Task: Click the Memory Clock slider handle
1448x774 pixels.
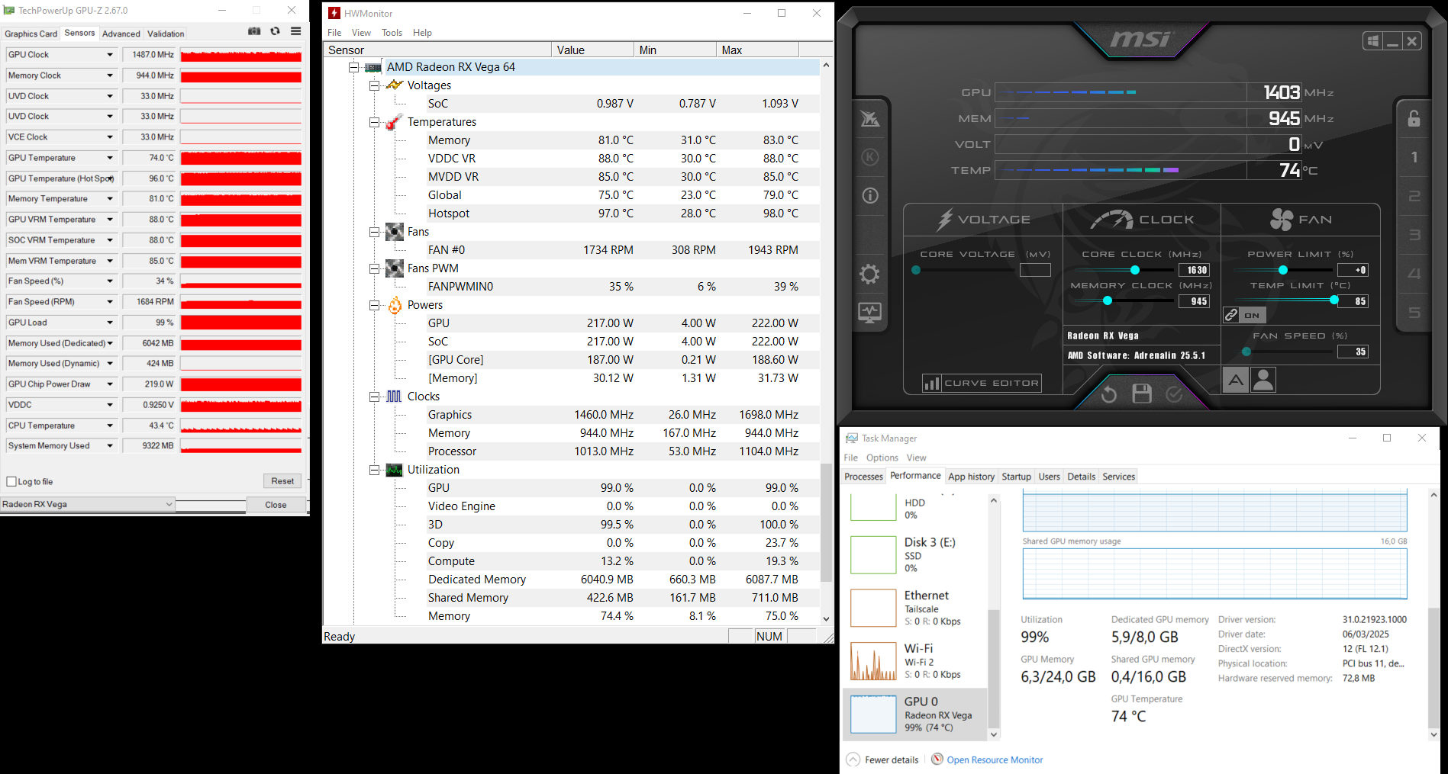Action: pyautogui.click(x=1108, y=300)
